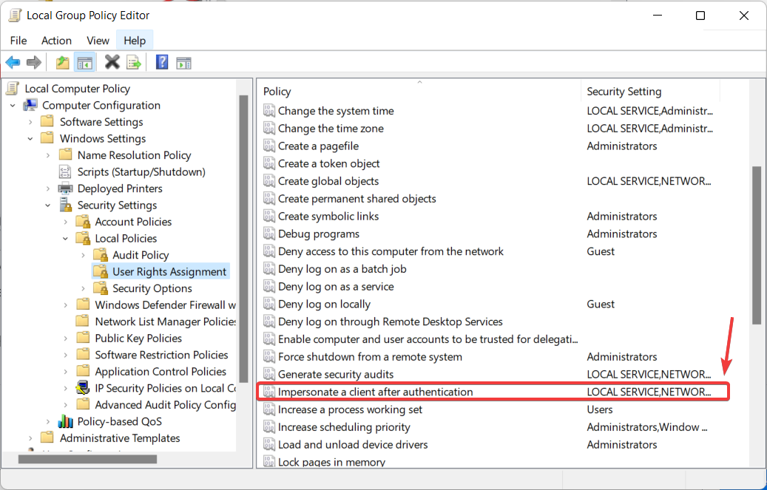Toggle Show/Hide Console Tree toolbar icon
This screenshot has height=490, width=767.
(85, 63)
